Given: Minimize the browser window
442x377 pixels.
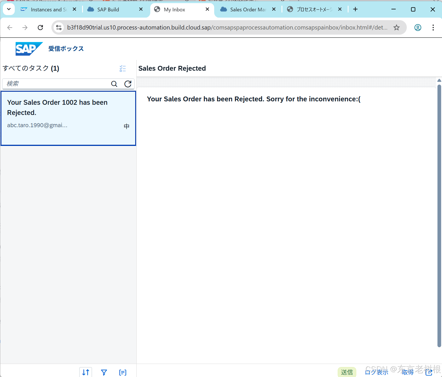Looking at the screenshot, I should click(393, 9).
